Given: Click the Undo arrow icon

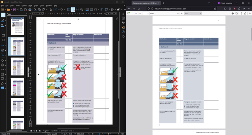Looking at the screenshot, I should point(56,9).
